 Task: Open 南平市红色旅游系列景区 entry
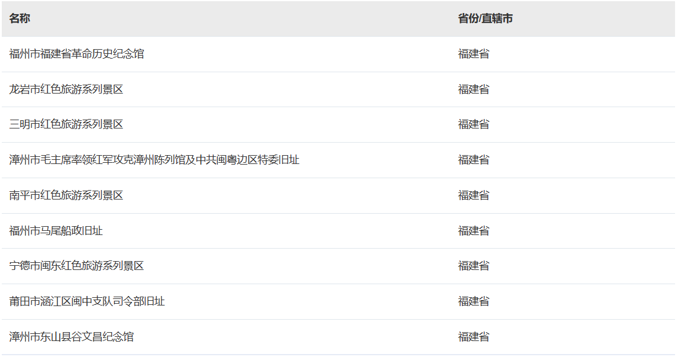click(66, 195)
